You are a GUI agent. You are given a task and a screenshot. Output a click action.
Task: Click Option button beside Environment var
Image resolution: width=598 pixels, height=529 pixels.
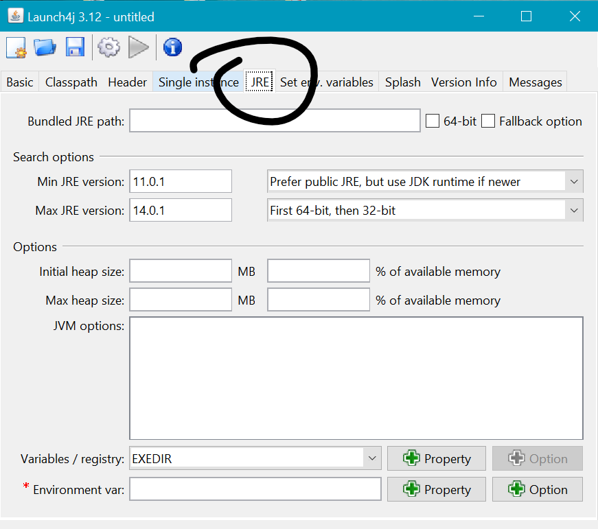538,489
